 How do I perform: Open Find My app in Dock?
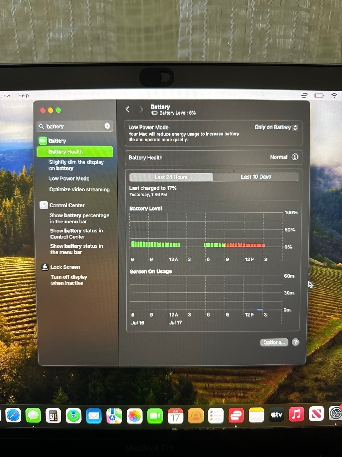pyautogui.click(x=74, y=416)
